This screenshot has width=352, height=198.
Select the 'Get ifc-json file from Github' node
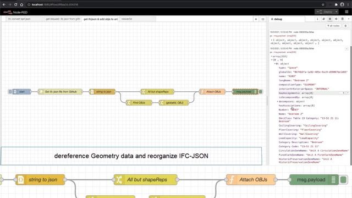pos(60,92)
